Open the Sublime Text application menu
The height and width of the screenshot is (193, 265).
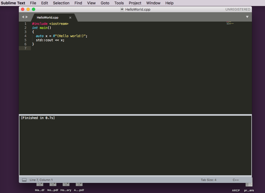coord(13,3)
